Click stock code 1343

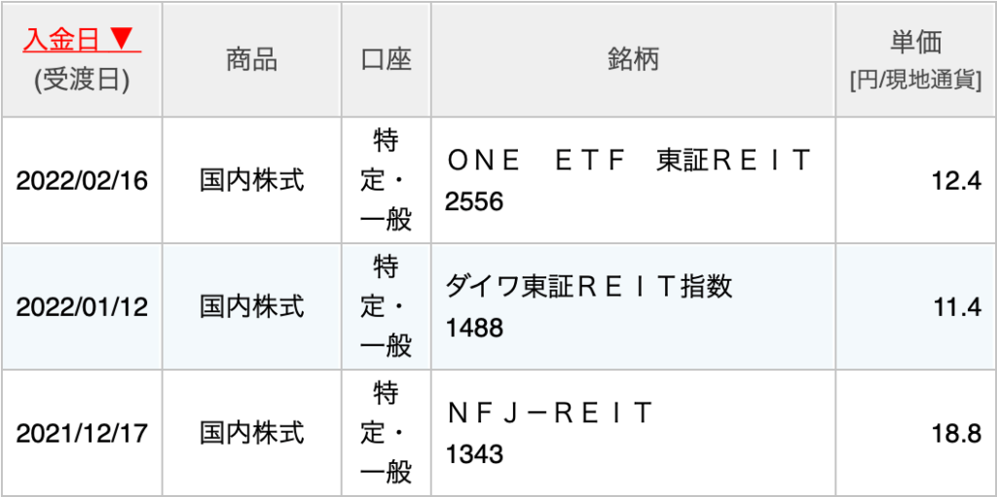(474, 455)
